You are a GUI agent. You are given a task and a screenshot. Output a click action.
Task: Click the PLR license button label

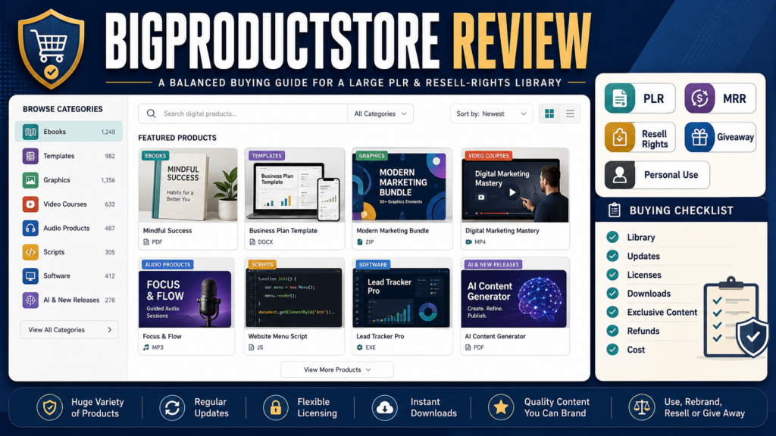coord(653,99)
